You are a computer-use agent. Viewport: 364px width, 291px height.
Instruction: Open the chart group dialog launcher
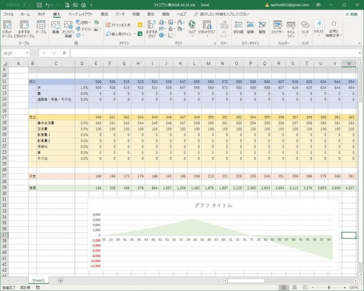215,43
